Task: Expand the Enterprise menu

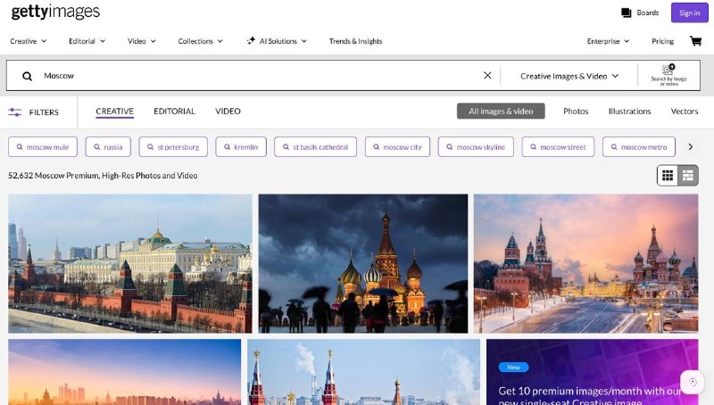Action: coord(608,41)
